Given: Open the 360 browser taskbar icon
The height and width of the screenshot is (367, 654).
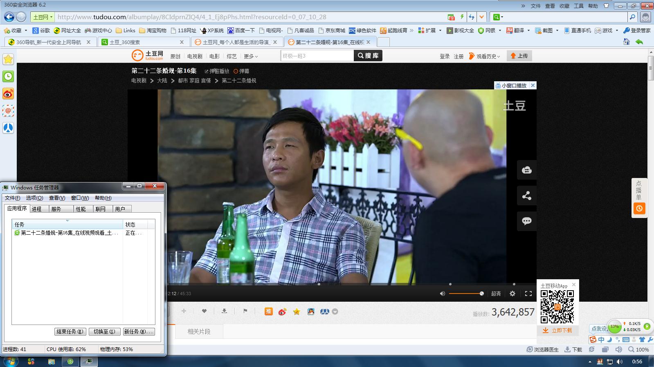Looking at the screenshot, I should coord(70,361).
